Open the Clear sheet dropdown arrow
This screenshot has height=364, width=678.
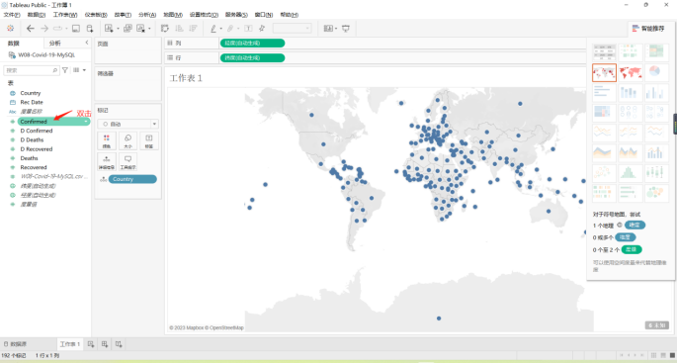[149, 29]
